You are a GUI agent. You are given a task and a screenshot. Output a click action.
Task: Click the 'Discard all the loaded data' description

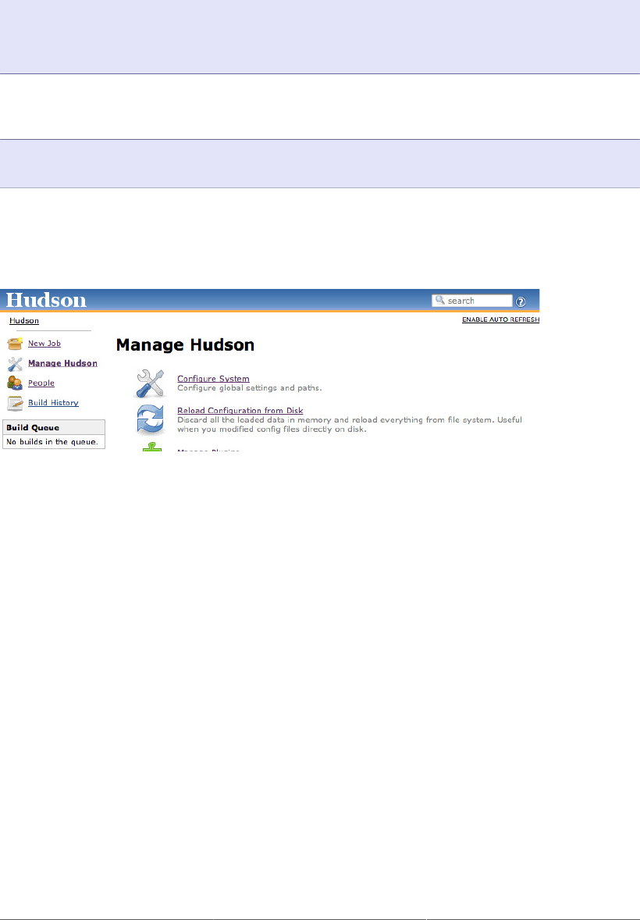(x=350, y=425)
